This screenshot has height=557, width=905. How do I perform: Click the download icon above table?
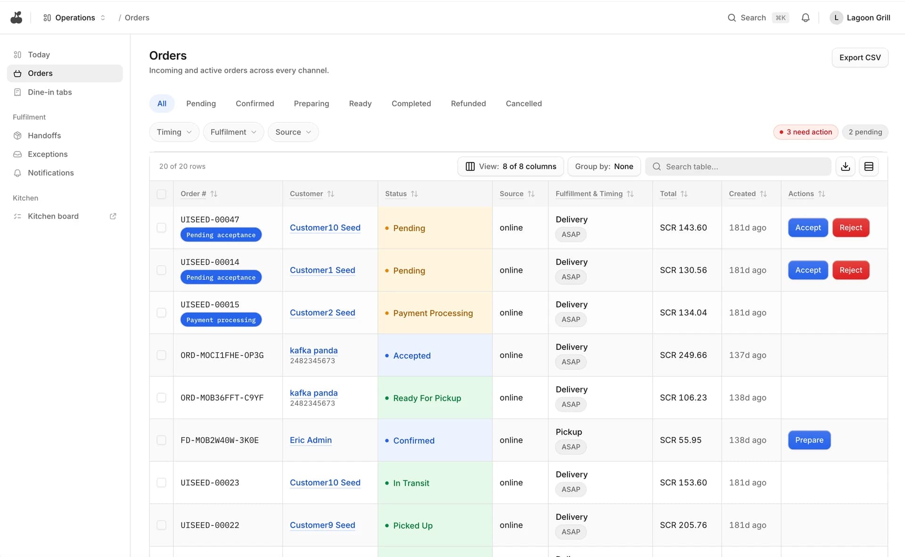click(845, 166)
